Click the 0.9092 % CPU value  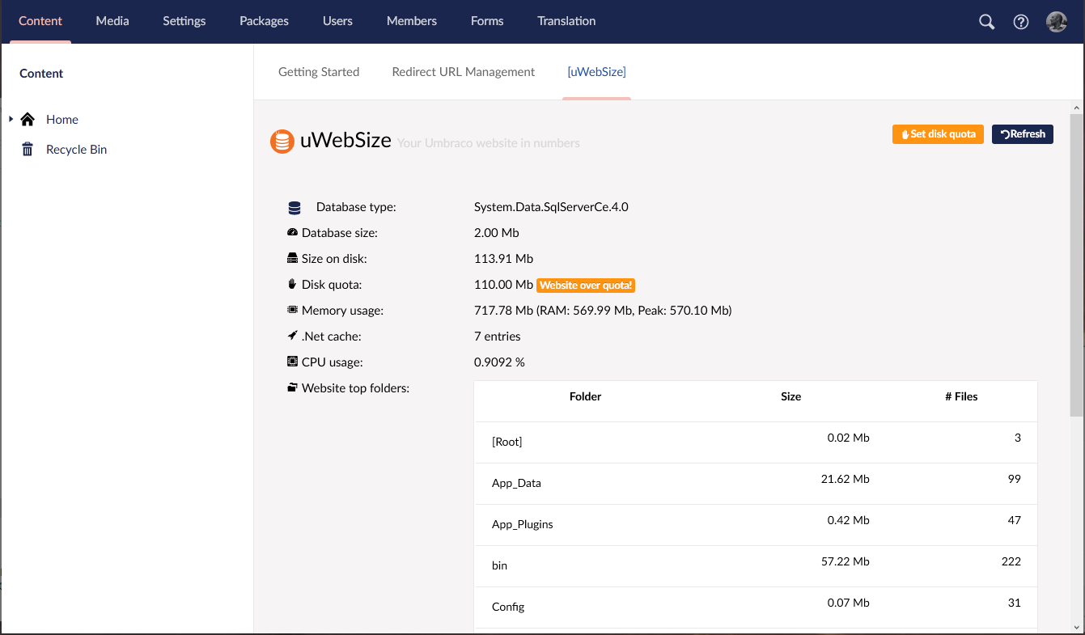point(499,362)
